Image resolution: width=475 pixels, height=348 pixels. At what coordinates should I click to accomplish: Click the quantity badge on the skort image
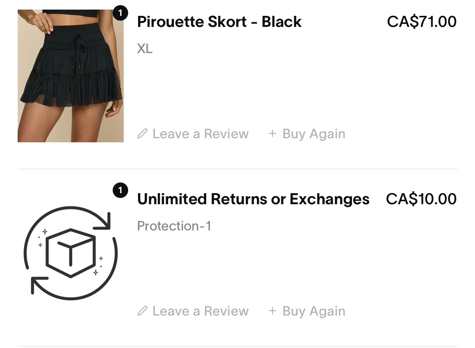[x=120, y=13]
